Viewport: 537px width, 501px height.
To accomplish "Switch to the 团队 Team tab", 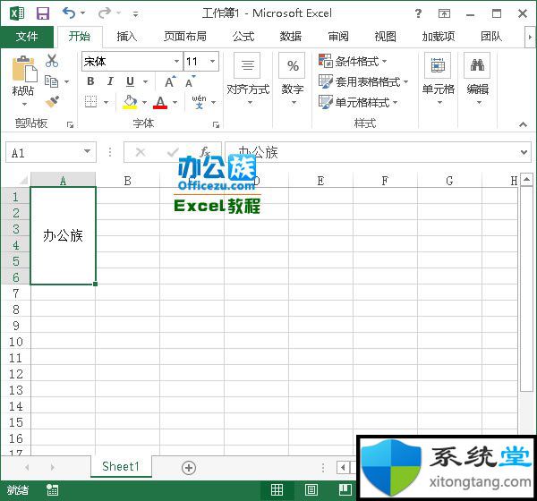I will point(491,37).
